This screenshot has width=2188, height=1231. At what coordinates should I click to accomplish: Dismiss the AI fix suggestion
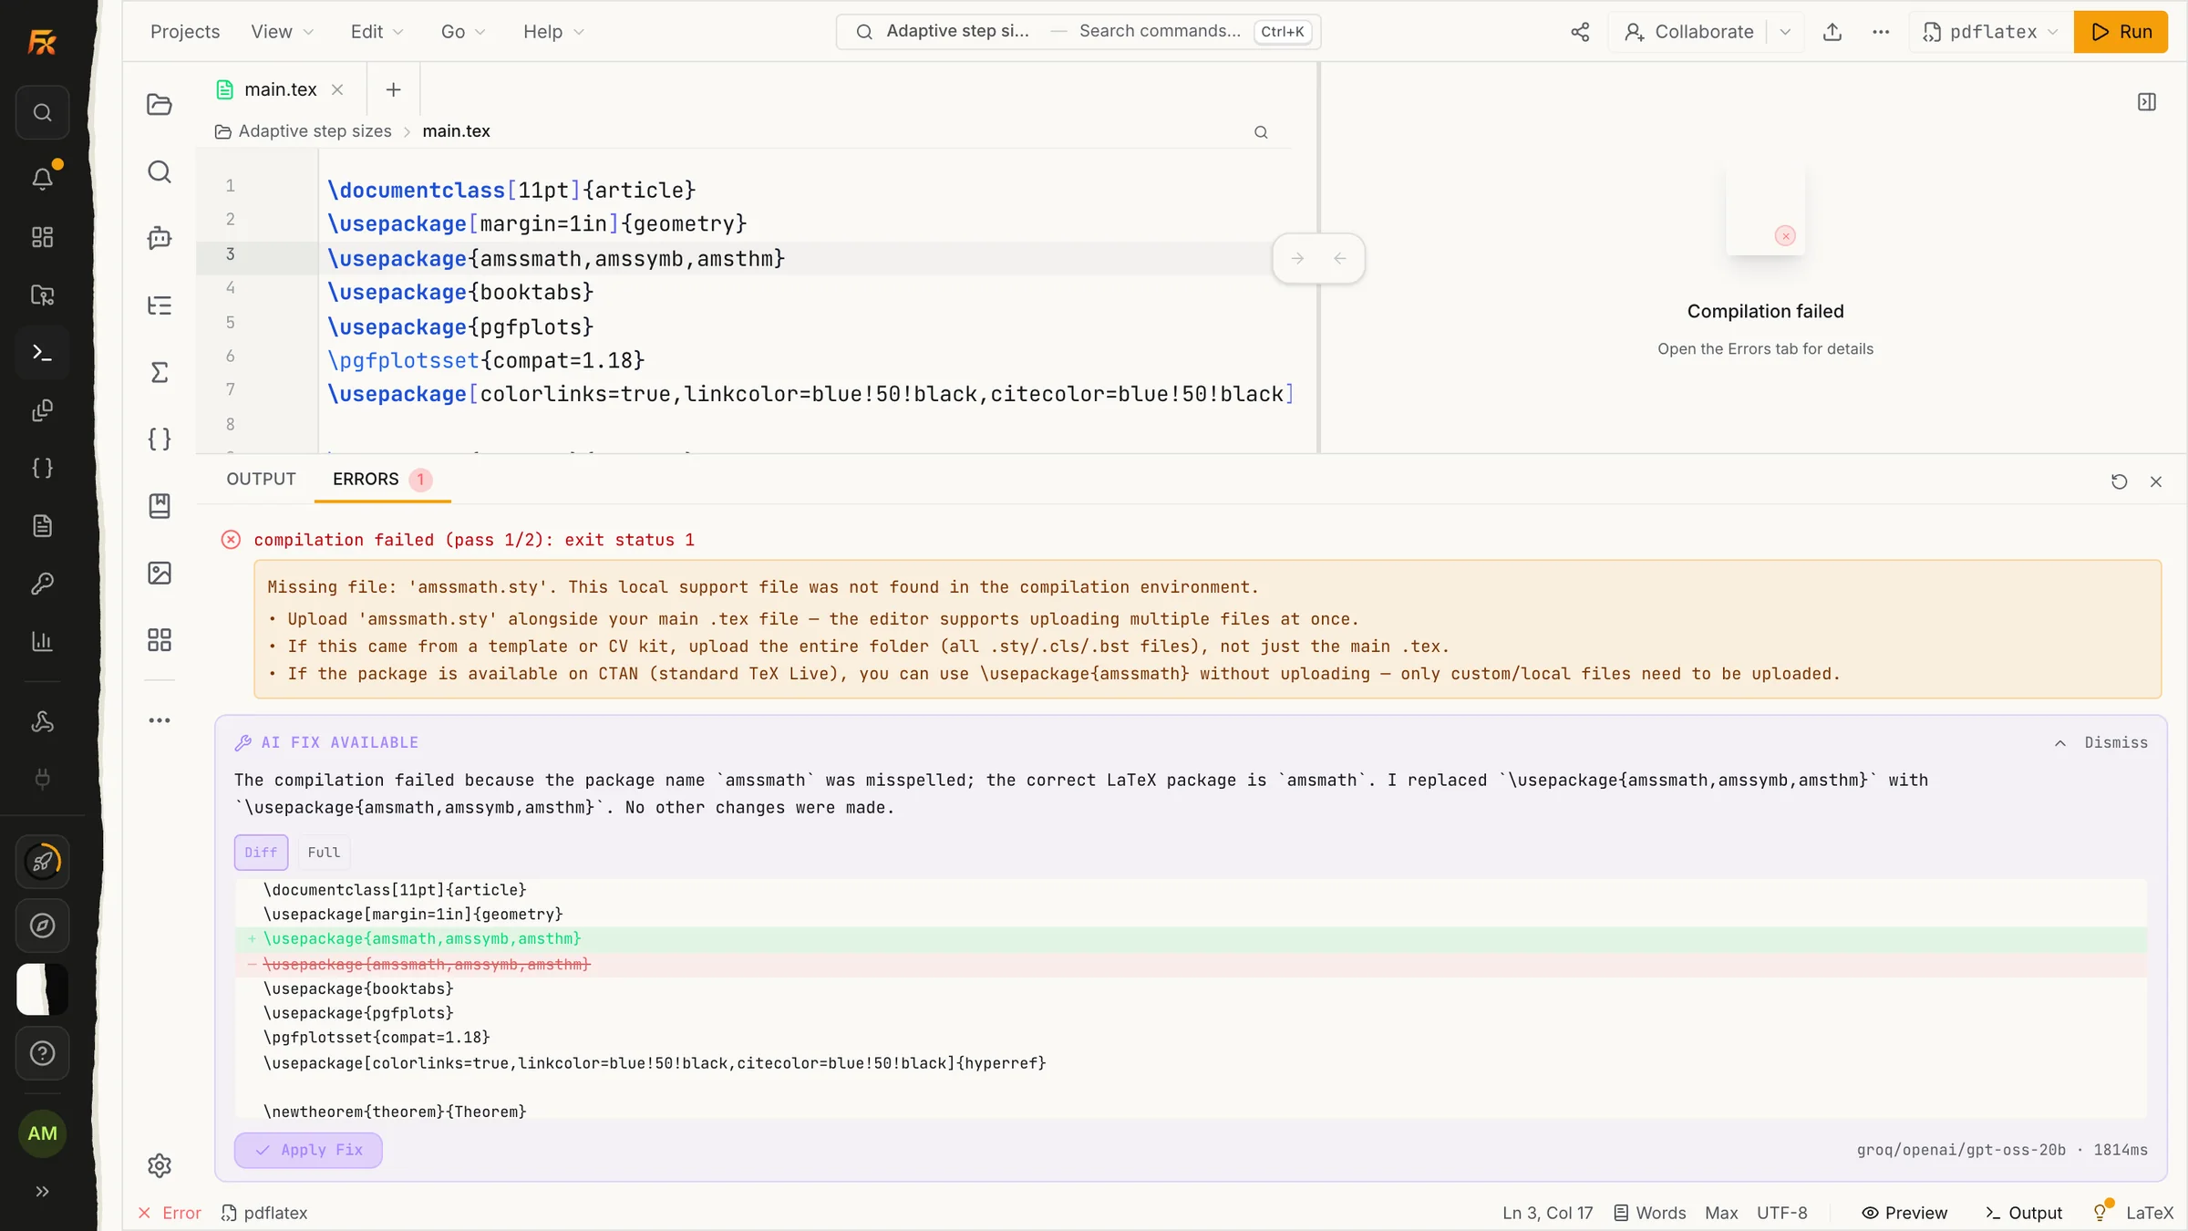click(2116, 743)
